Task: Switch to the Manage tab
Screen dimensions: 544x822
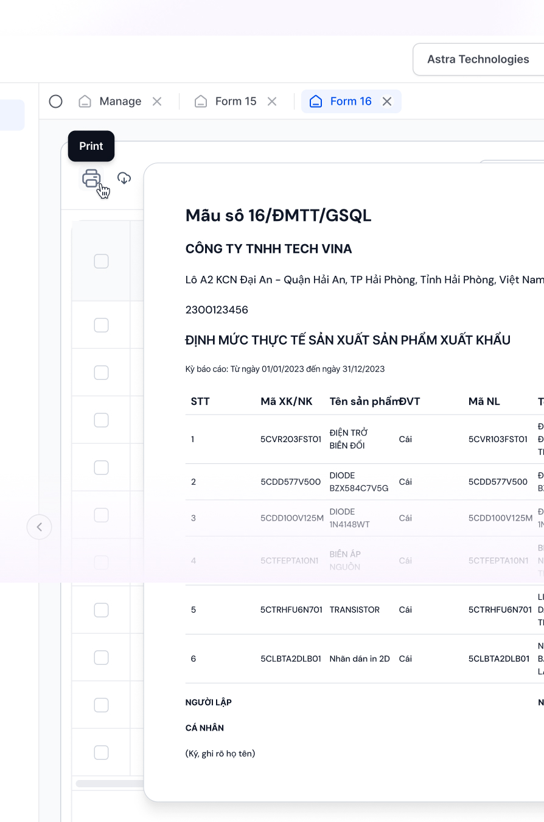Action: (120, 102)
